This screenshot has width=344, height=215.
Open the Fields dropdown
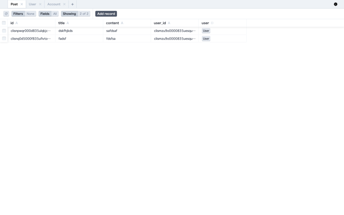click(48, 14)
